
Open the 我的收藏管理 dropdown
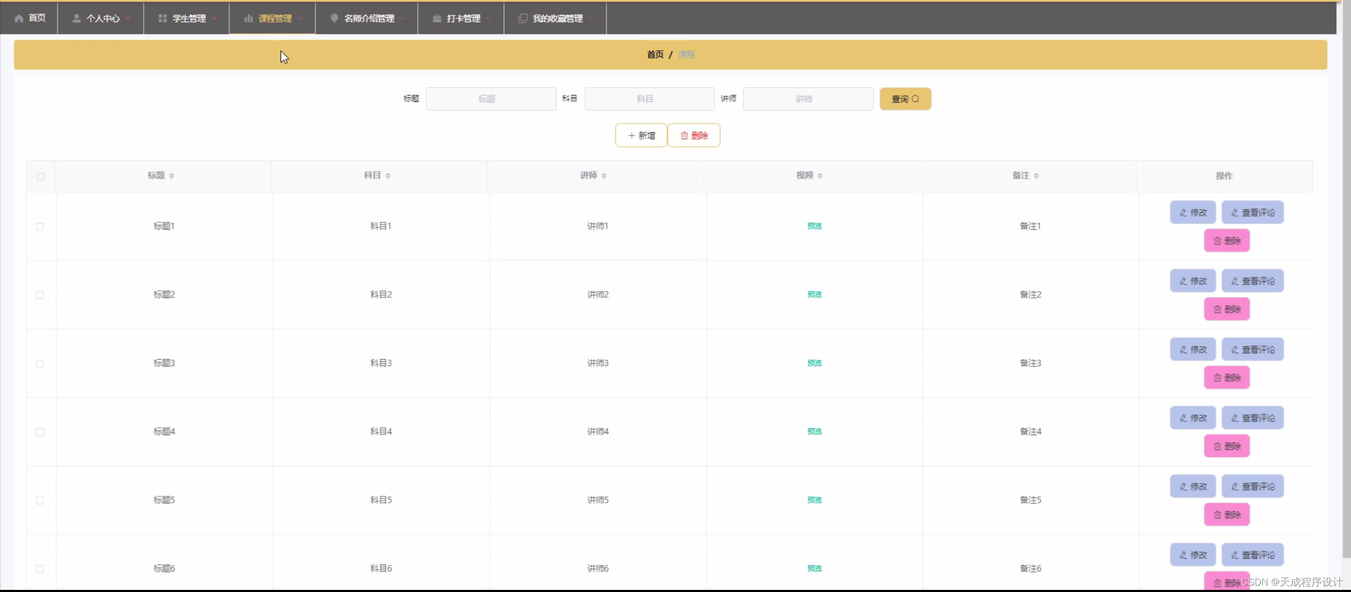592,18
